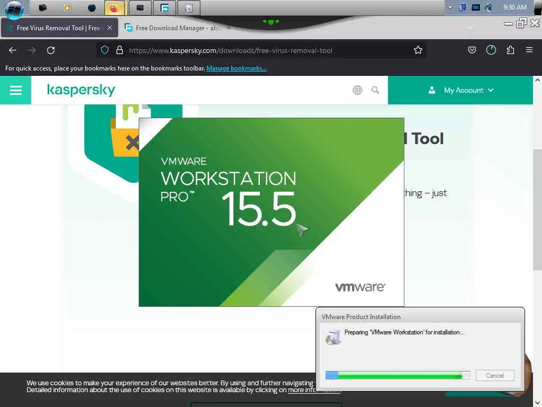The height and width of the screenshot is (407, 542).
Task: View site security lock information
Action: (x=120, y=50)
